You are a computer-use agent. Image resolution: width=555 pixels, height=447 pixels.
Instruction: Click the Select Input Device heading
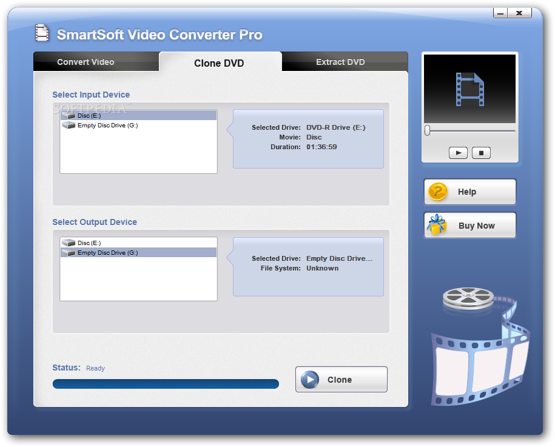click(91, 95)
